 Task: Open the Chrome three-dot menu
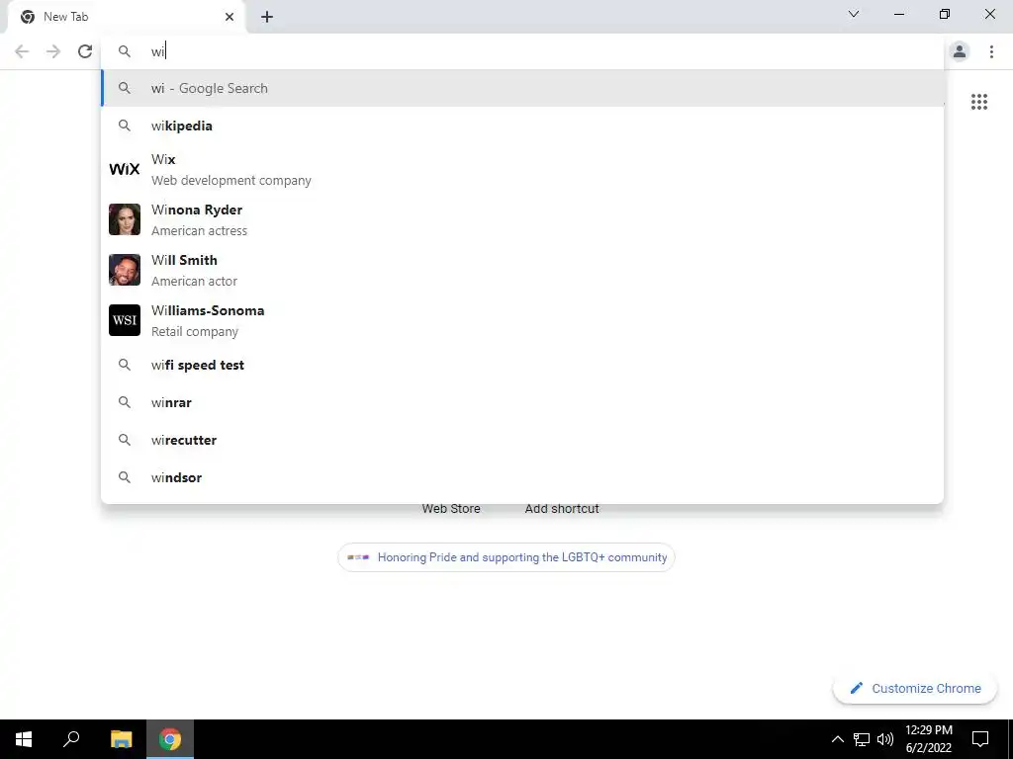click(991, 51)
